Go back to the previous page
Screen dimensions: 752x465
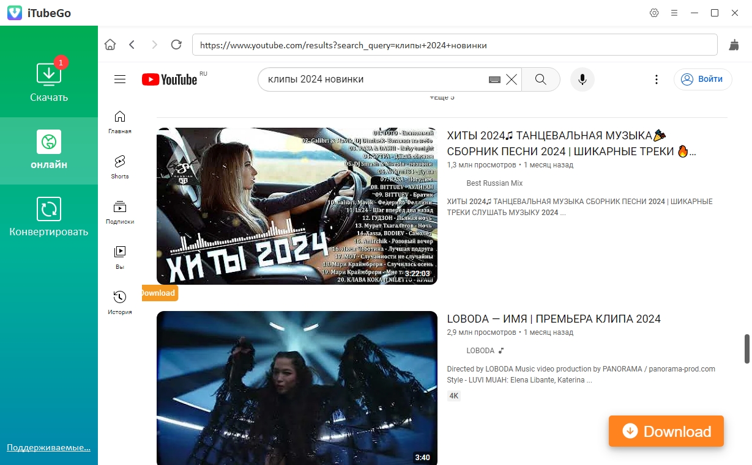(132, 45)
